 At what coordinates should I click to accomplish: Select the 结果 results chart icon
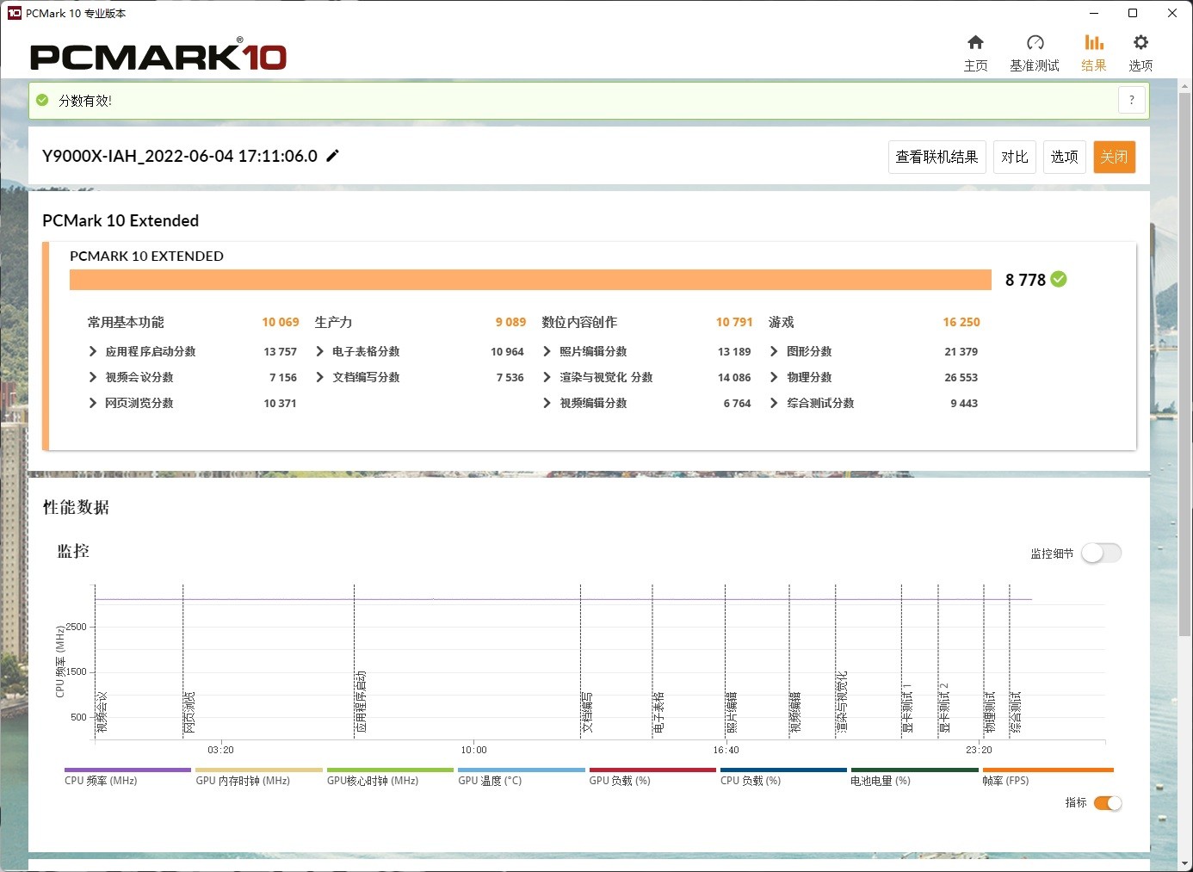(x=1094, y=42)
